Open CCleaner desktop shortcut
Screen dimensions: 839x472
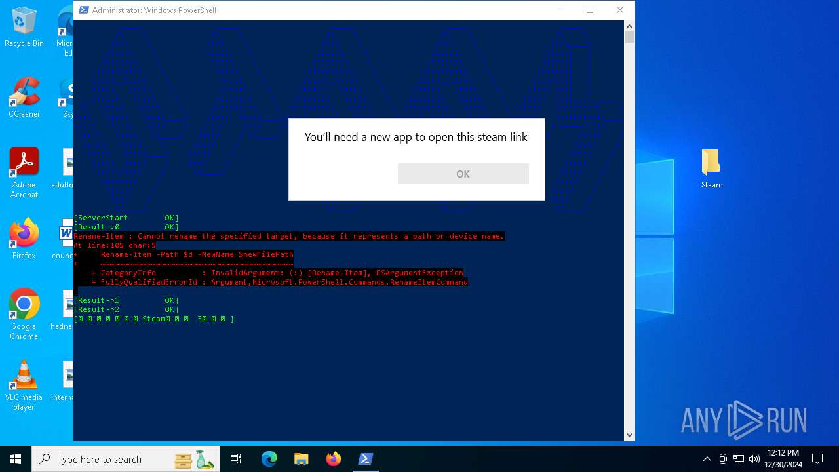24,97
